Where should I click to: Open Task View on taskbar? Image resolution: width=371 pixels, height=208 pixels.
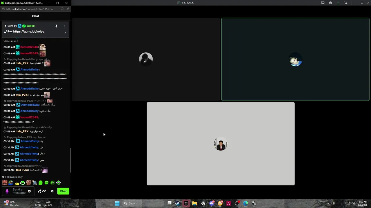(x=170, y=203)
